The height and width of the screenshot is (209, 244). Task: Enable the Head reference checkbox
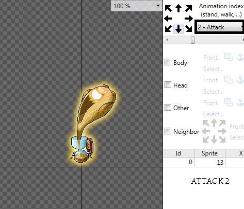168,85
